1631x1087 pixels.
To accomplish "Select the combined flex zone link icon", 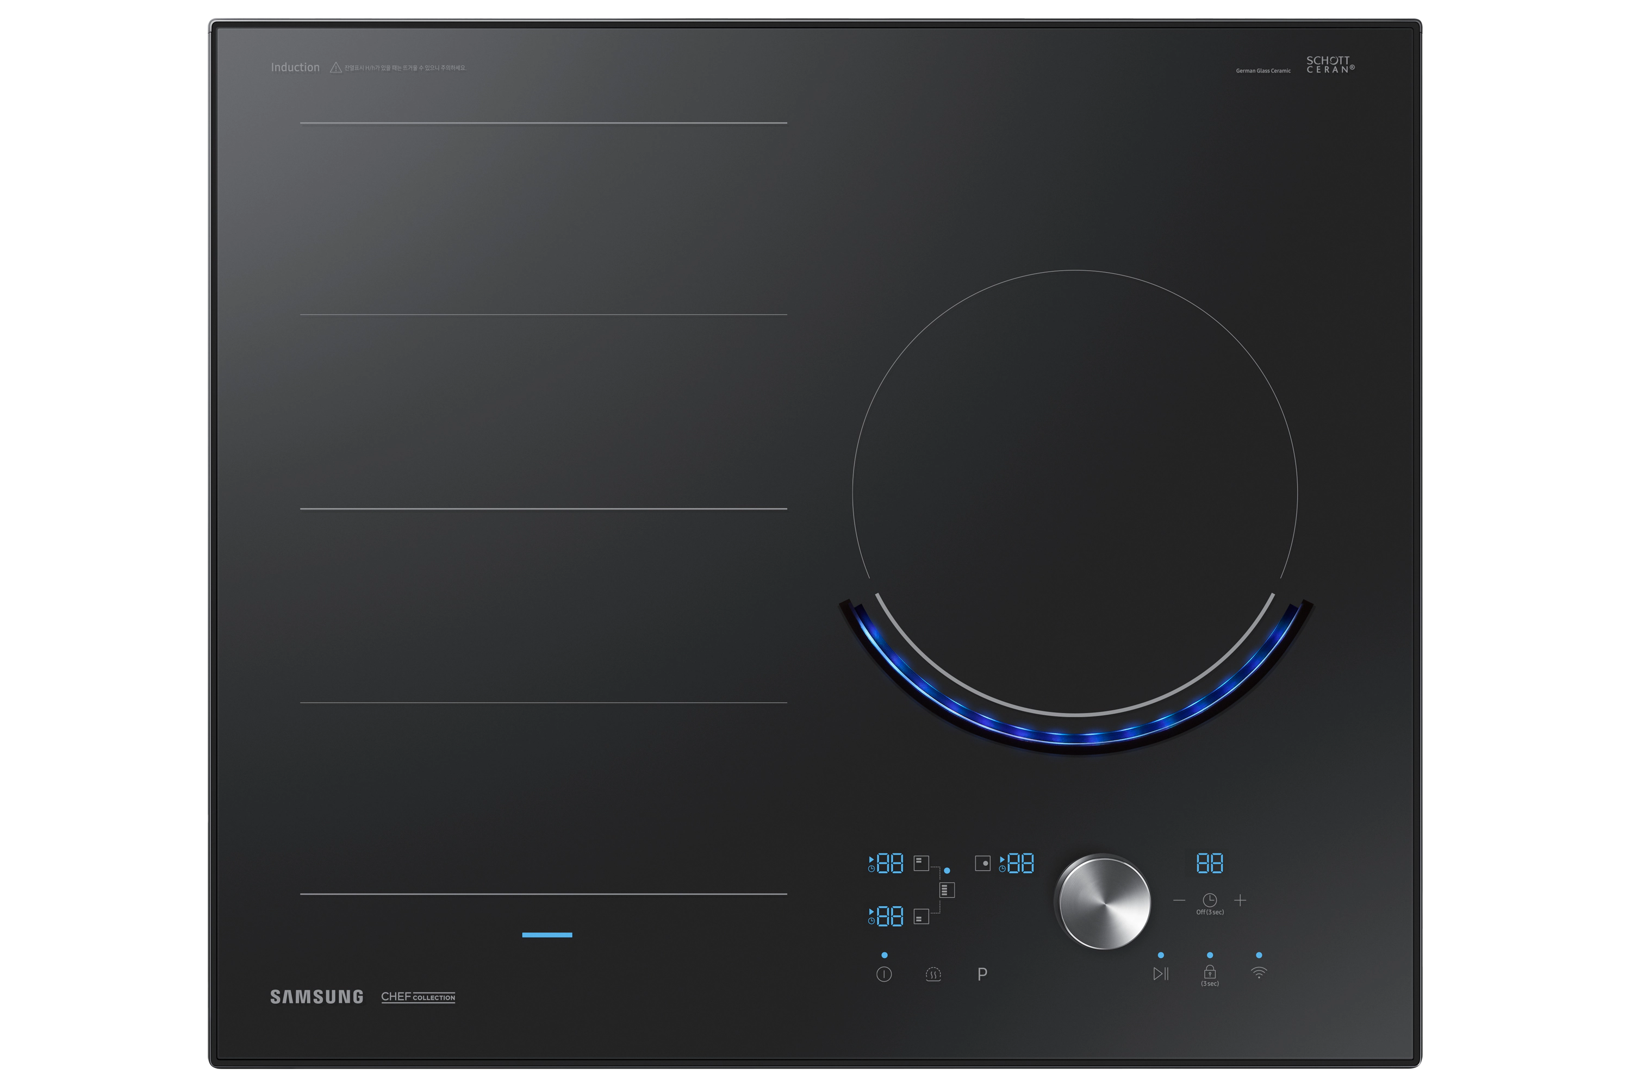I will (x=947, y=890).
